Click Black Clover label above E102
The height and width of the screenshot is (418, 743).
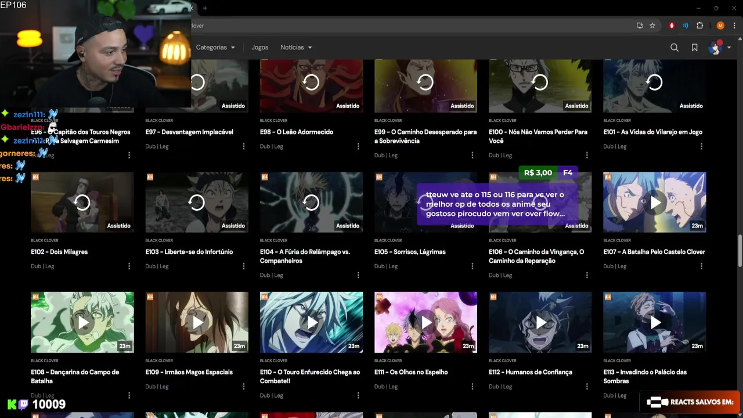click(x=44, y=240)
